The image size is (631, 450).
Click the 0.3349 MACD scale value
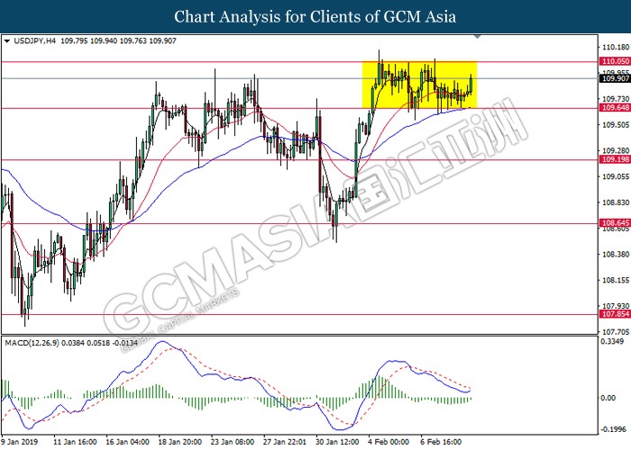613,343
